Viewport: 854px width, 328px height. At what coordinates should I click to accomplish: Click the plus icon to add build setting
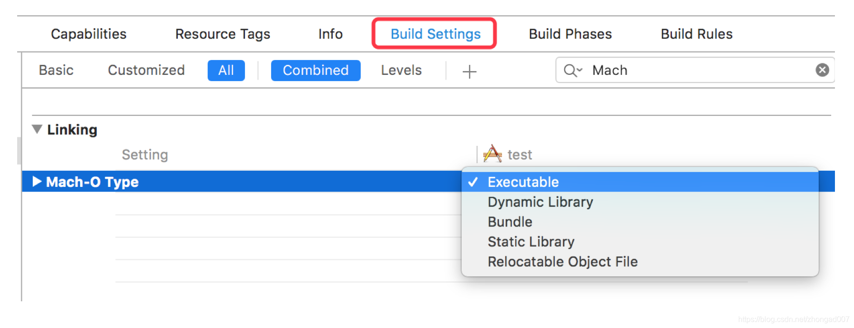click(x=469, y=72)
